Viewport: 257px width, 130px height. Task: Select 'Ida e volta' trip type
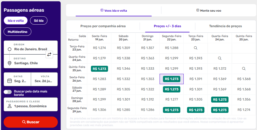[16, 20]
